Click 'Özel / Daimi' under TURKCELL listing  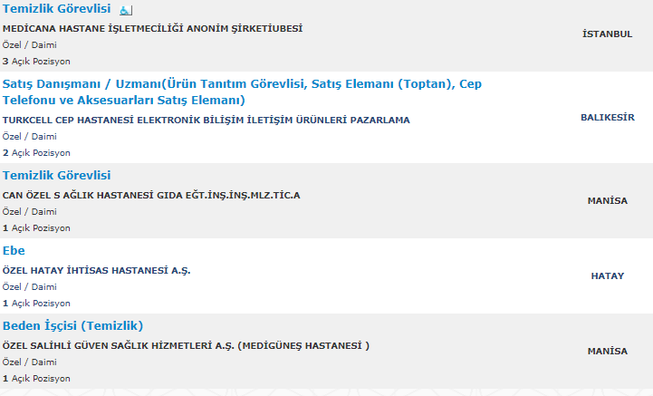pos(30,137)
